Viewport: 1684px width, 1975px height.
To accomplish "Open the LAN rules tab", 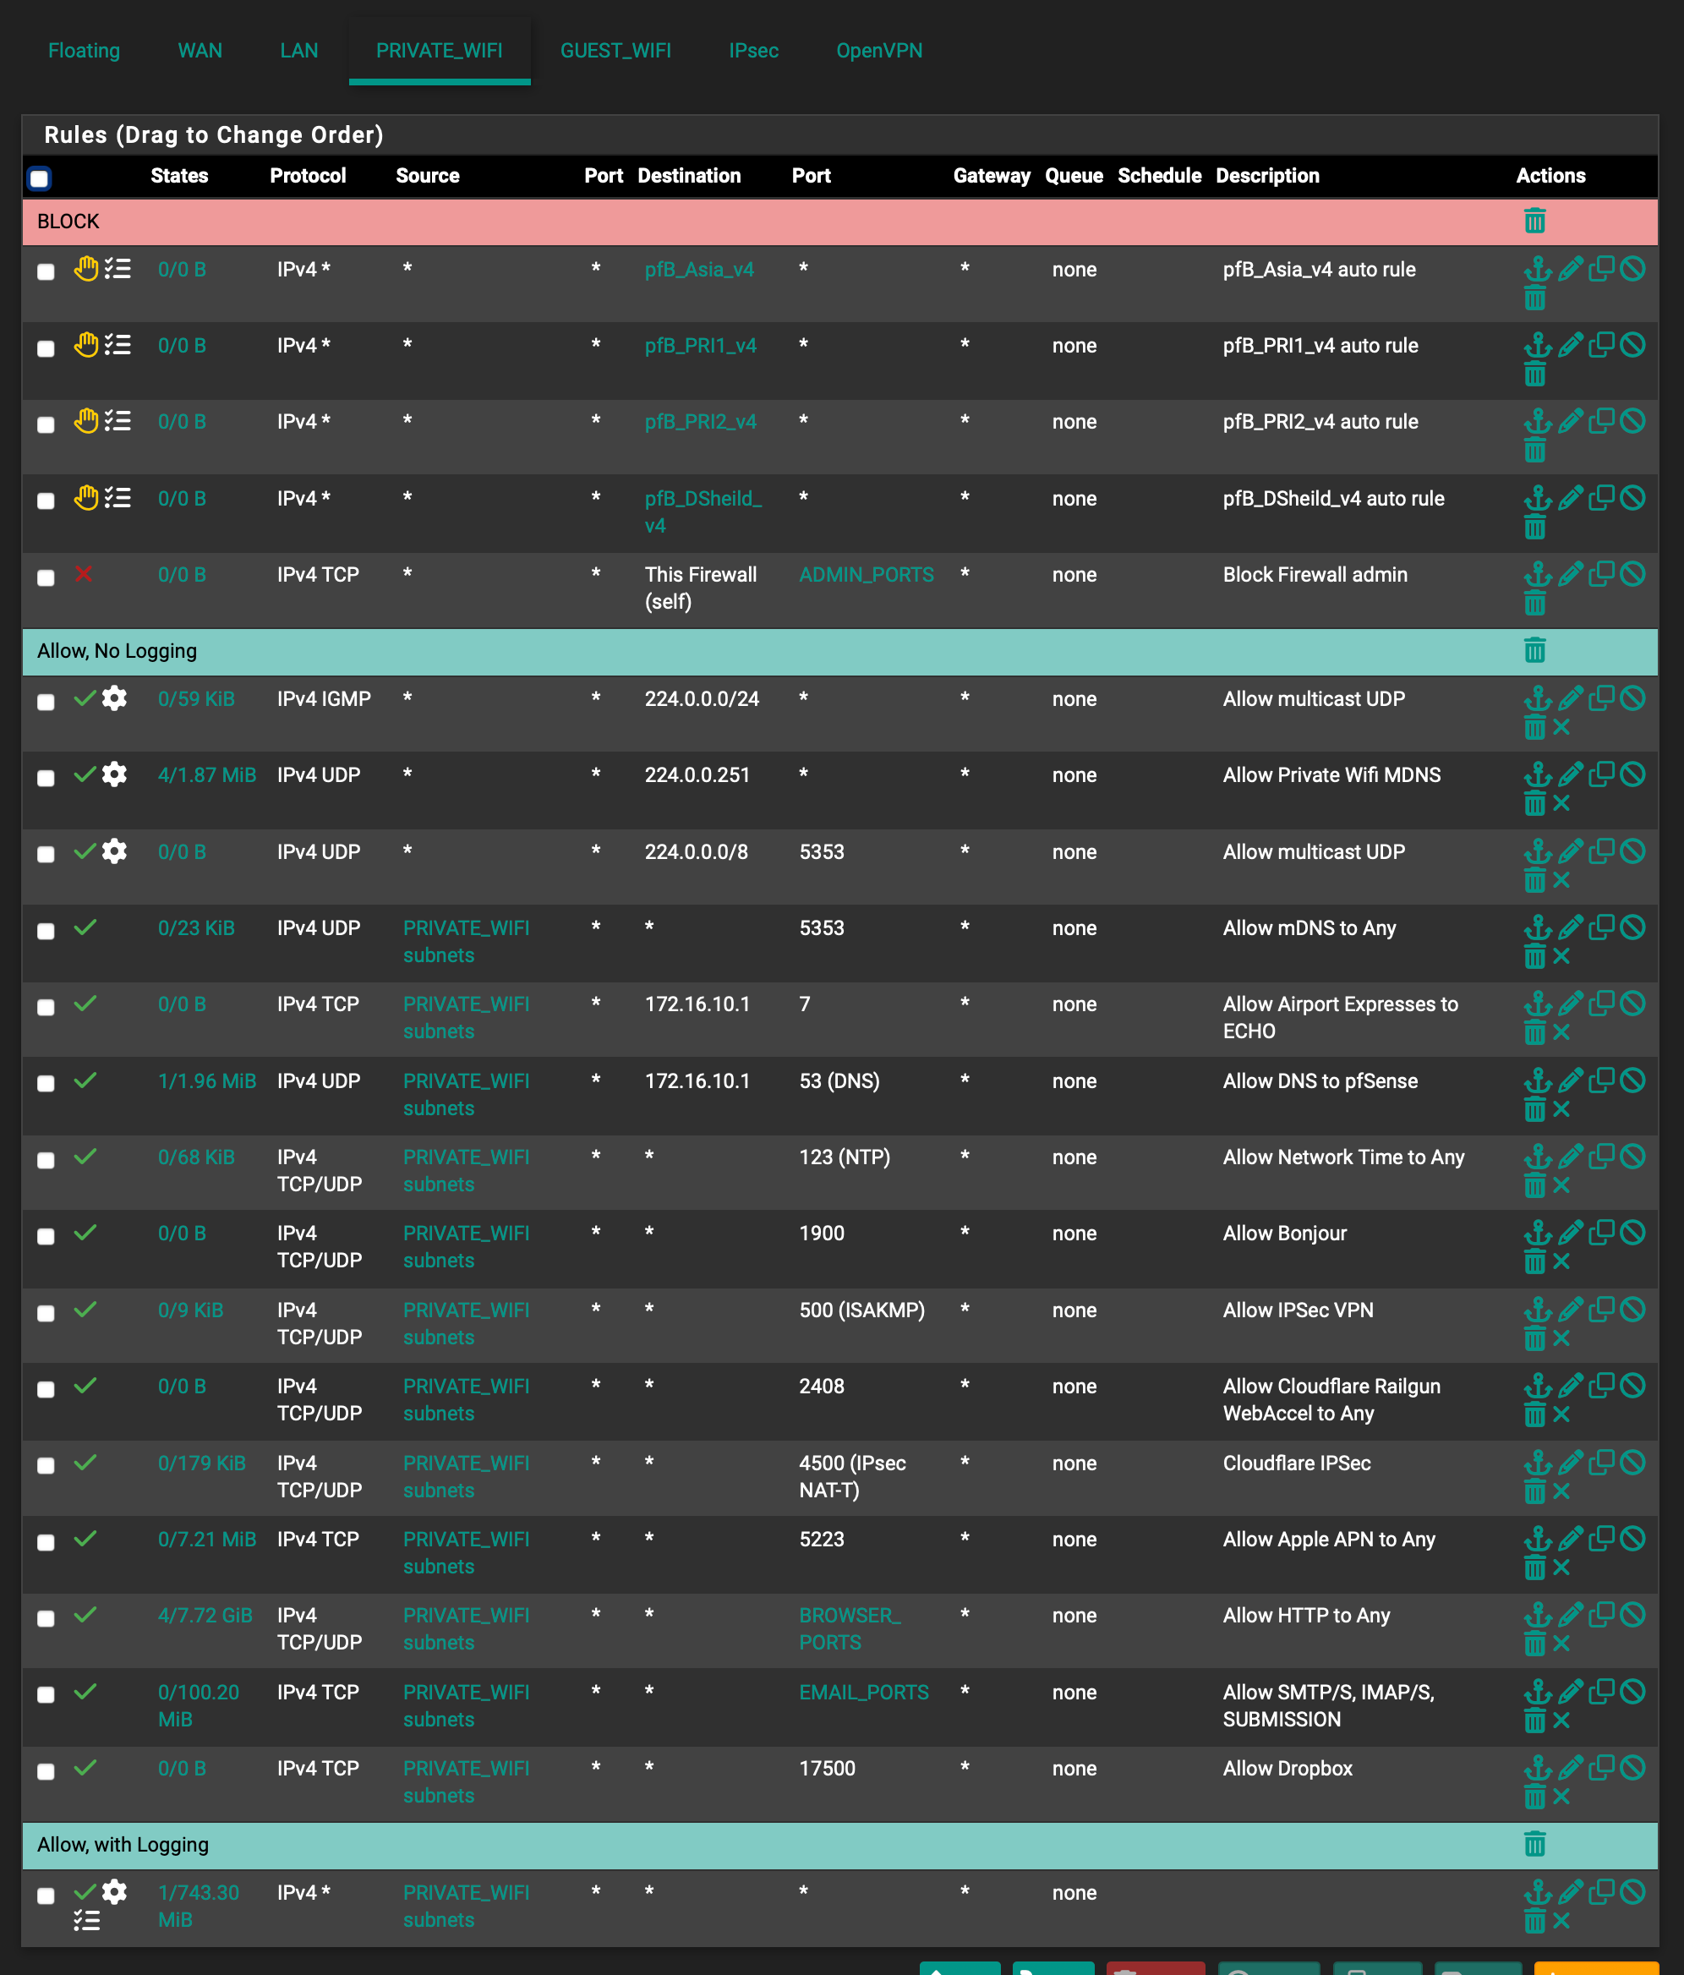I will coord(299,51).
